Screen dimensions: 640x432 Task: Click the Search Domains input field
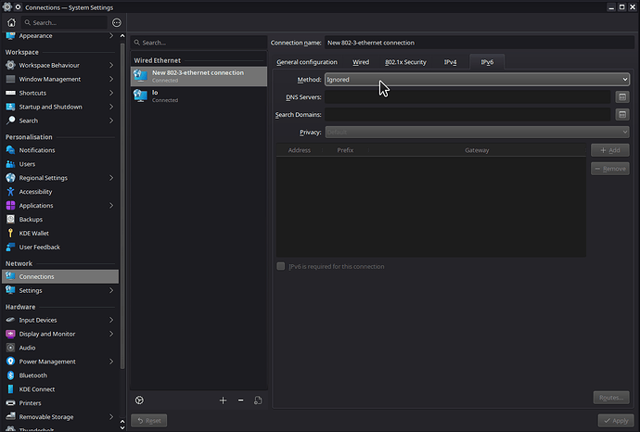coord(467,115)
